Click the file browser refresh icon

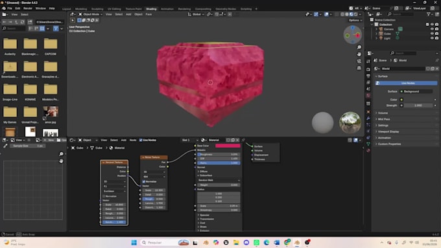23,22
